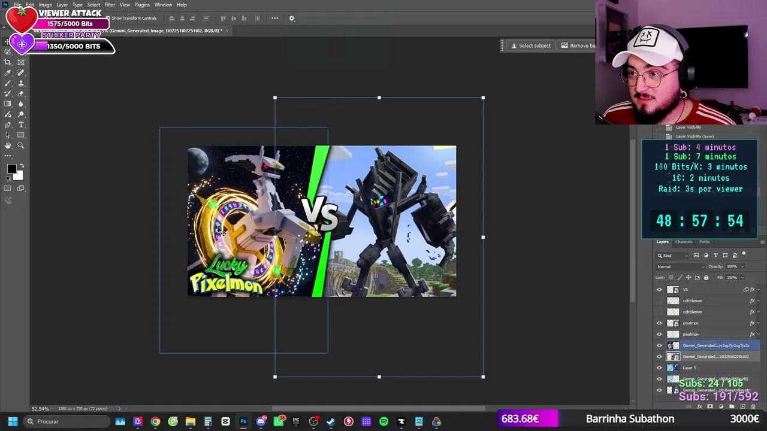Hide the selected Gemini_Generated jv2xg layer
Screen dimensions: 767x431
click(x=660, y=345)
